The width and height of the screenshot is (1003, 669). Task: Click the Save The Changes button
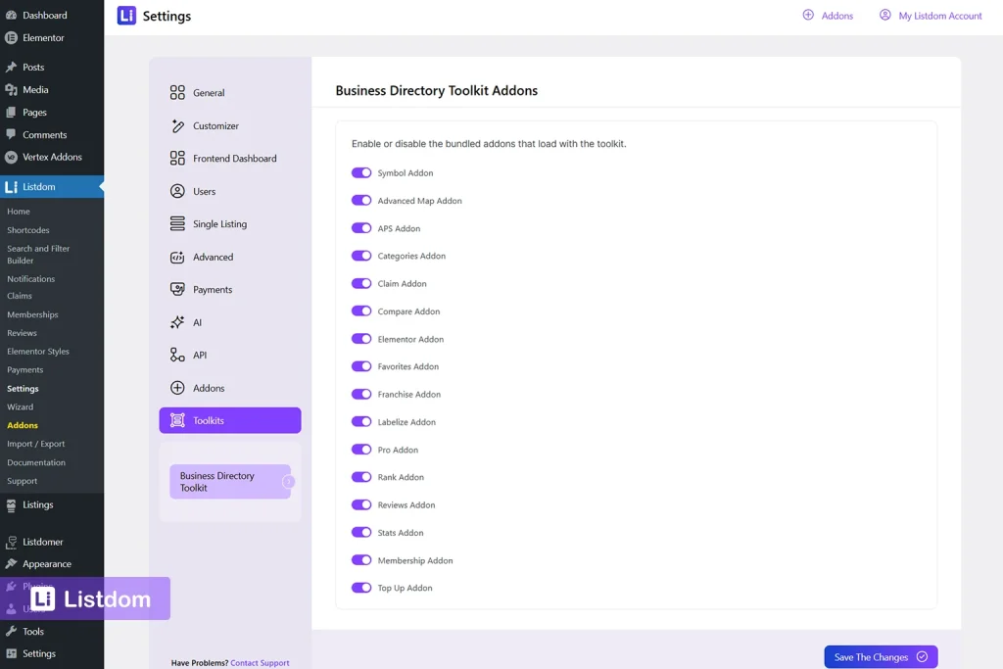pos(880,656)
